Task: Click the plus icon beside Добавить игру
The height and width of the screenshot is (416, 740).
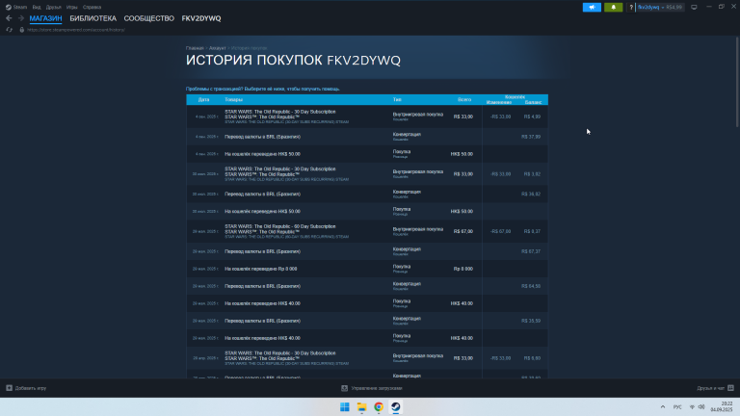Action: click(x=9, y=388)
